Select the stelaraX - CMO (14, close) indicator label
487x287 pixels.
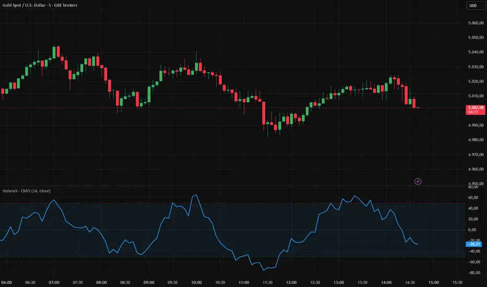(x=27, y=191)
